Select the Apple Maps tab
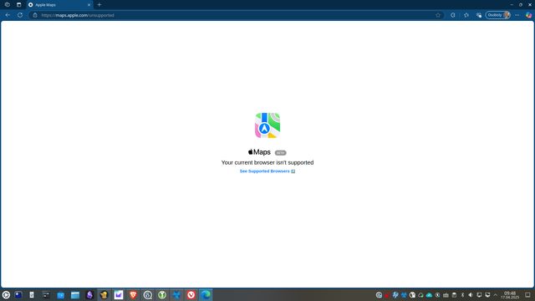This screenshot has width=535, height=301. [x=59, y=5]
